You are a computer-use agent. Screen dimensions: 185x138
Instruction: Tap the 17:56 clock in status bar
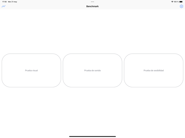(x=4, y=2)
